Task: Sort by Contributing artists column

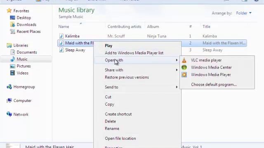Action: coord(125,26)
